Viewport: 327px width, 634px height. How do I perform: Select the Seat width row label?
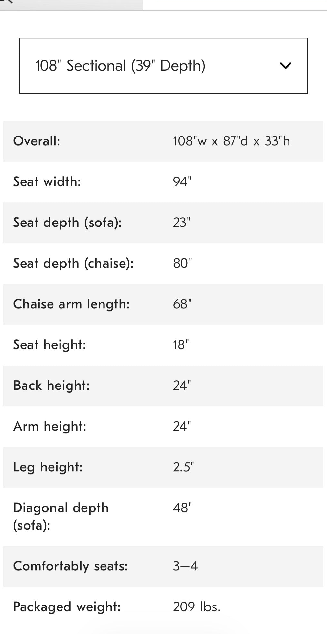[47, 182]
